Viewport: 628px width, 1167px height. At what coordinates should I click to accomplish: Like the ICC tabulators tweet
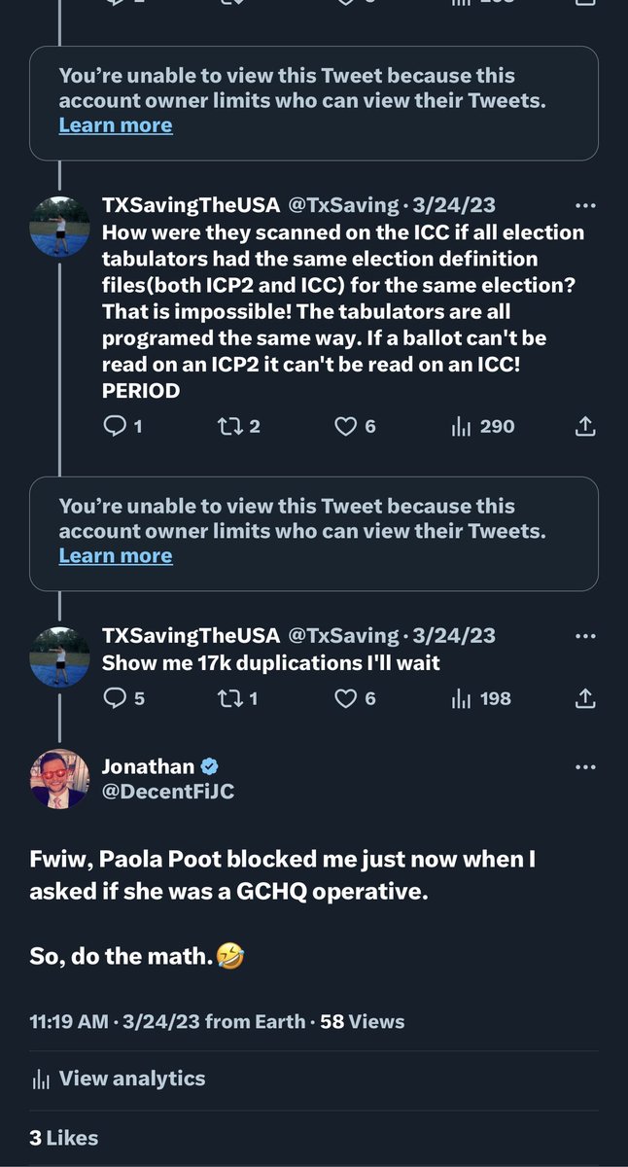pyautogui.click(x=346, y=426)
